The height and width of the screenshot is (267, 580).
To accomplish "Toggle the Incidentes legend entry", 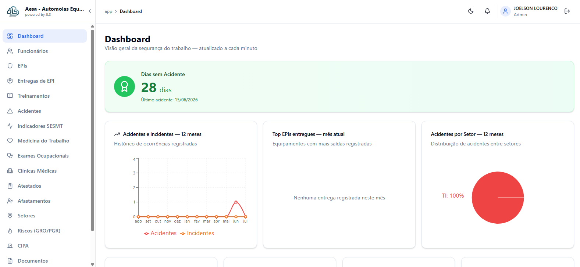I will tap(197, 233).
